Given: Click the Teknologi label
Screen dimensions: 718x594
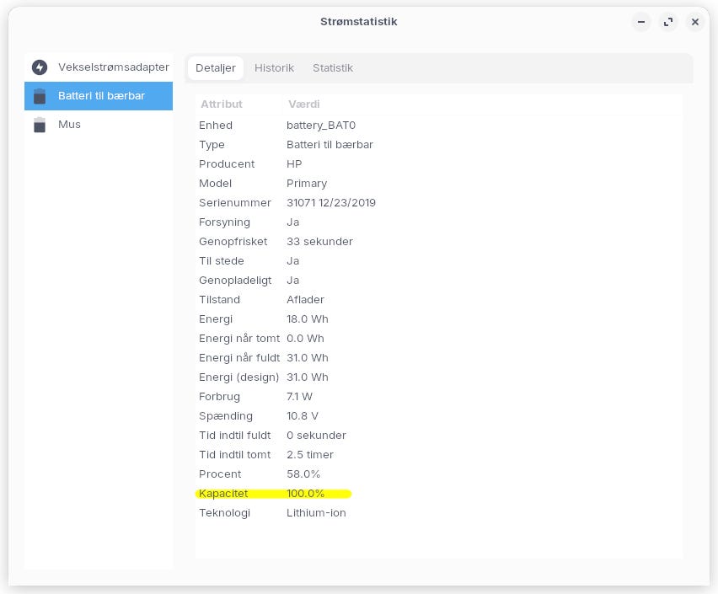Looking at the screenshot, I should (224, 513).
